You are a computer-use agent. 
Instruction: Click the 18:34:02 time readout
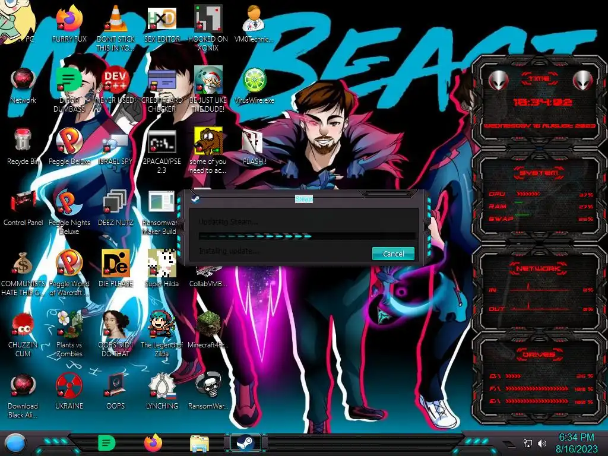[542, 102]
